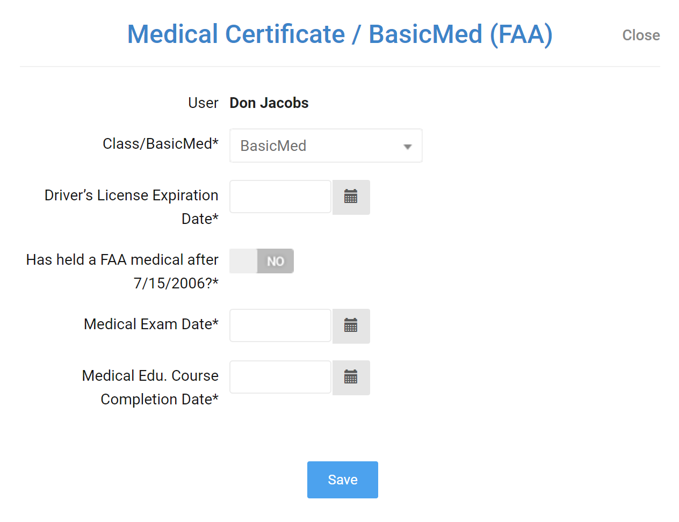Click the Medical Certificate / BasicMed heading
This screenshot has width=679, height=522.
pos(339,34)
